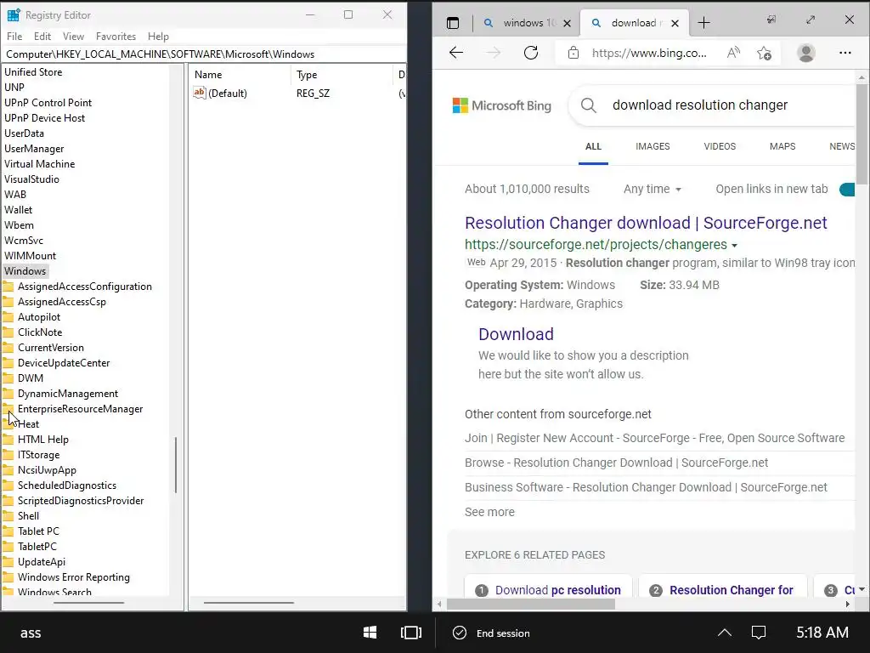Open the Help menu in Registry Editor
The width and height of the screenshot is (870, 653).
tap(158, 36)
